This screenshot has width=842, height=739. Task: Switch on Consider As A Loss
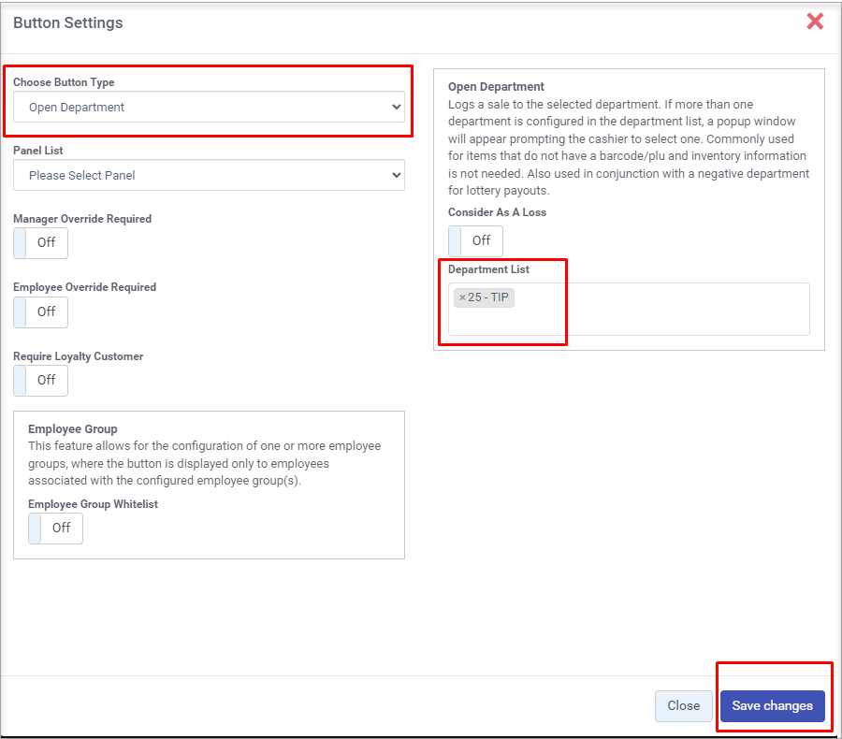coord(475,240)
